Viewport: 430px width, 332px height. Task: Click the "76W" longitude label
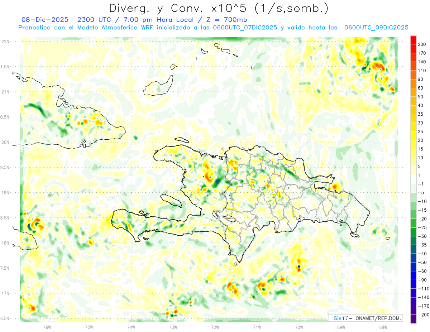(47, 327)
